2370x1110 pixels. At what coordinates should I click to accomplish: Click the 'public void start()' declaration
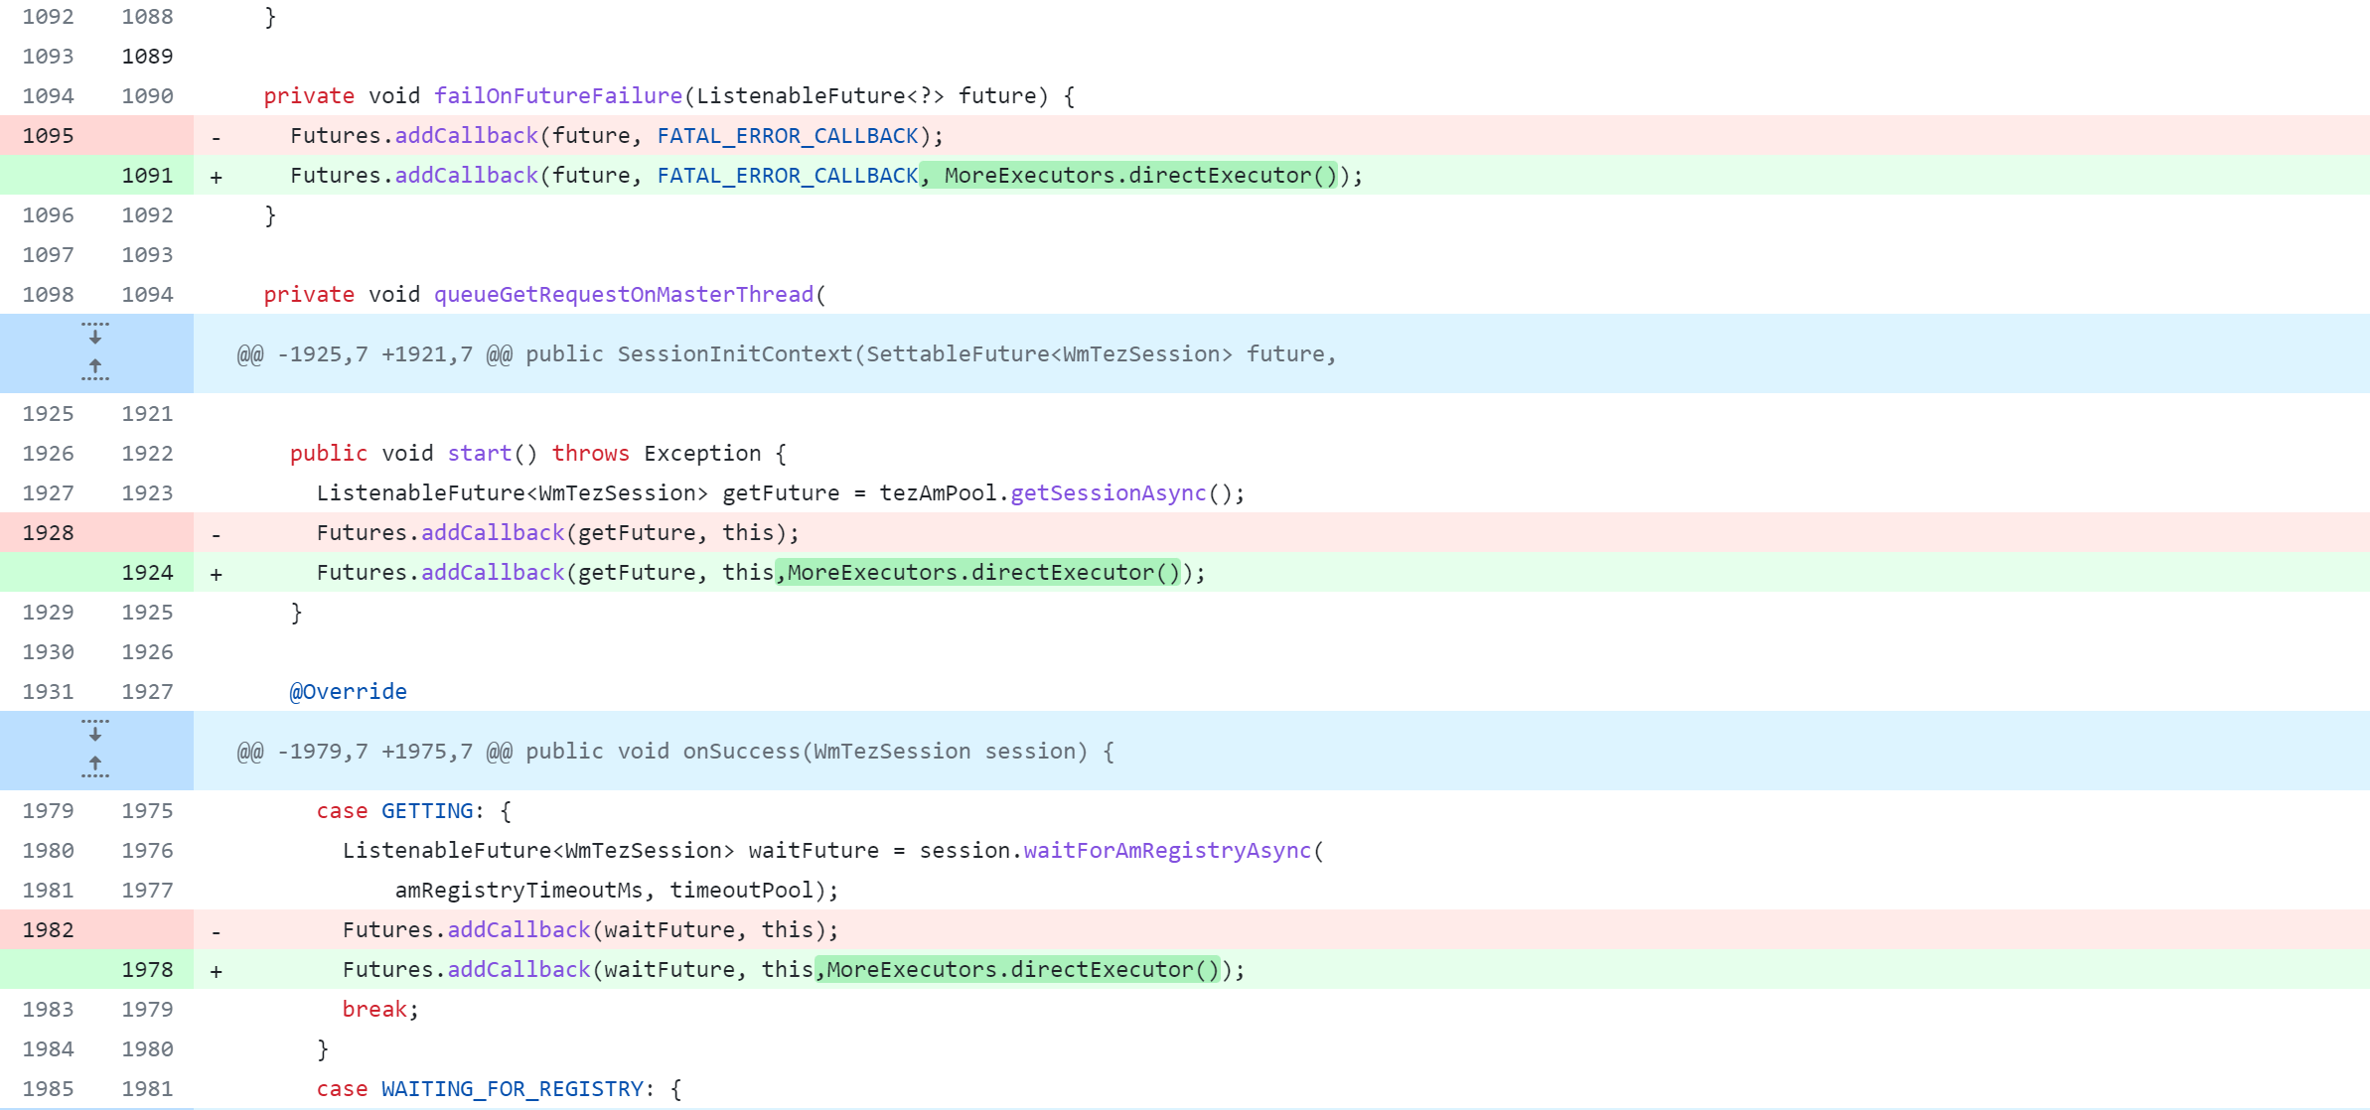coord(413,453)
